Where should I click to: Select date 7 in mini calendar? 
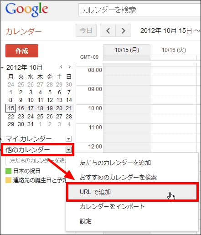[69, 92]
